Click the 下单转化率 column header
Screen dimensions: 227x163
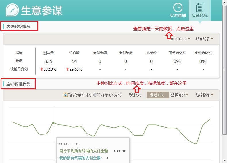pos(177,53)
